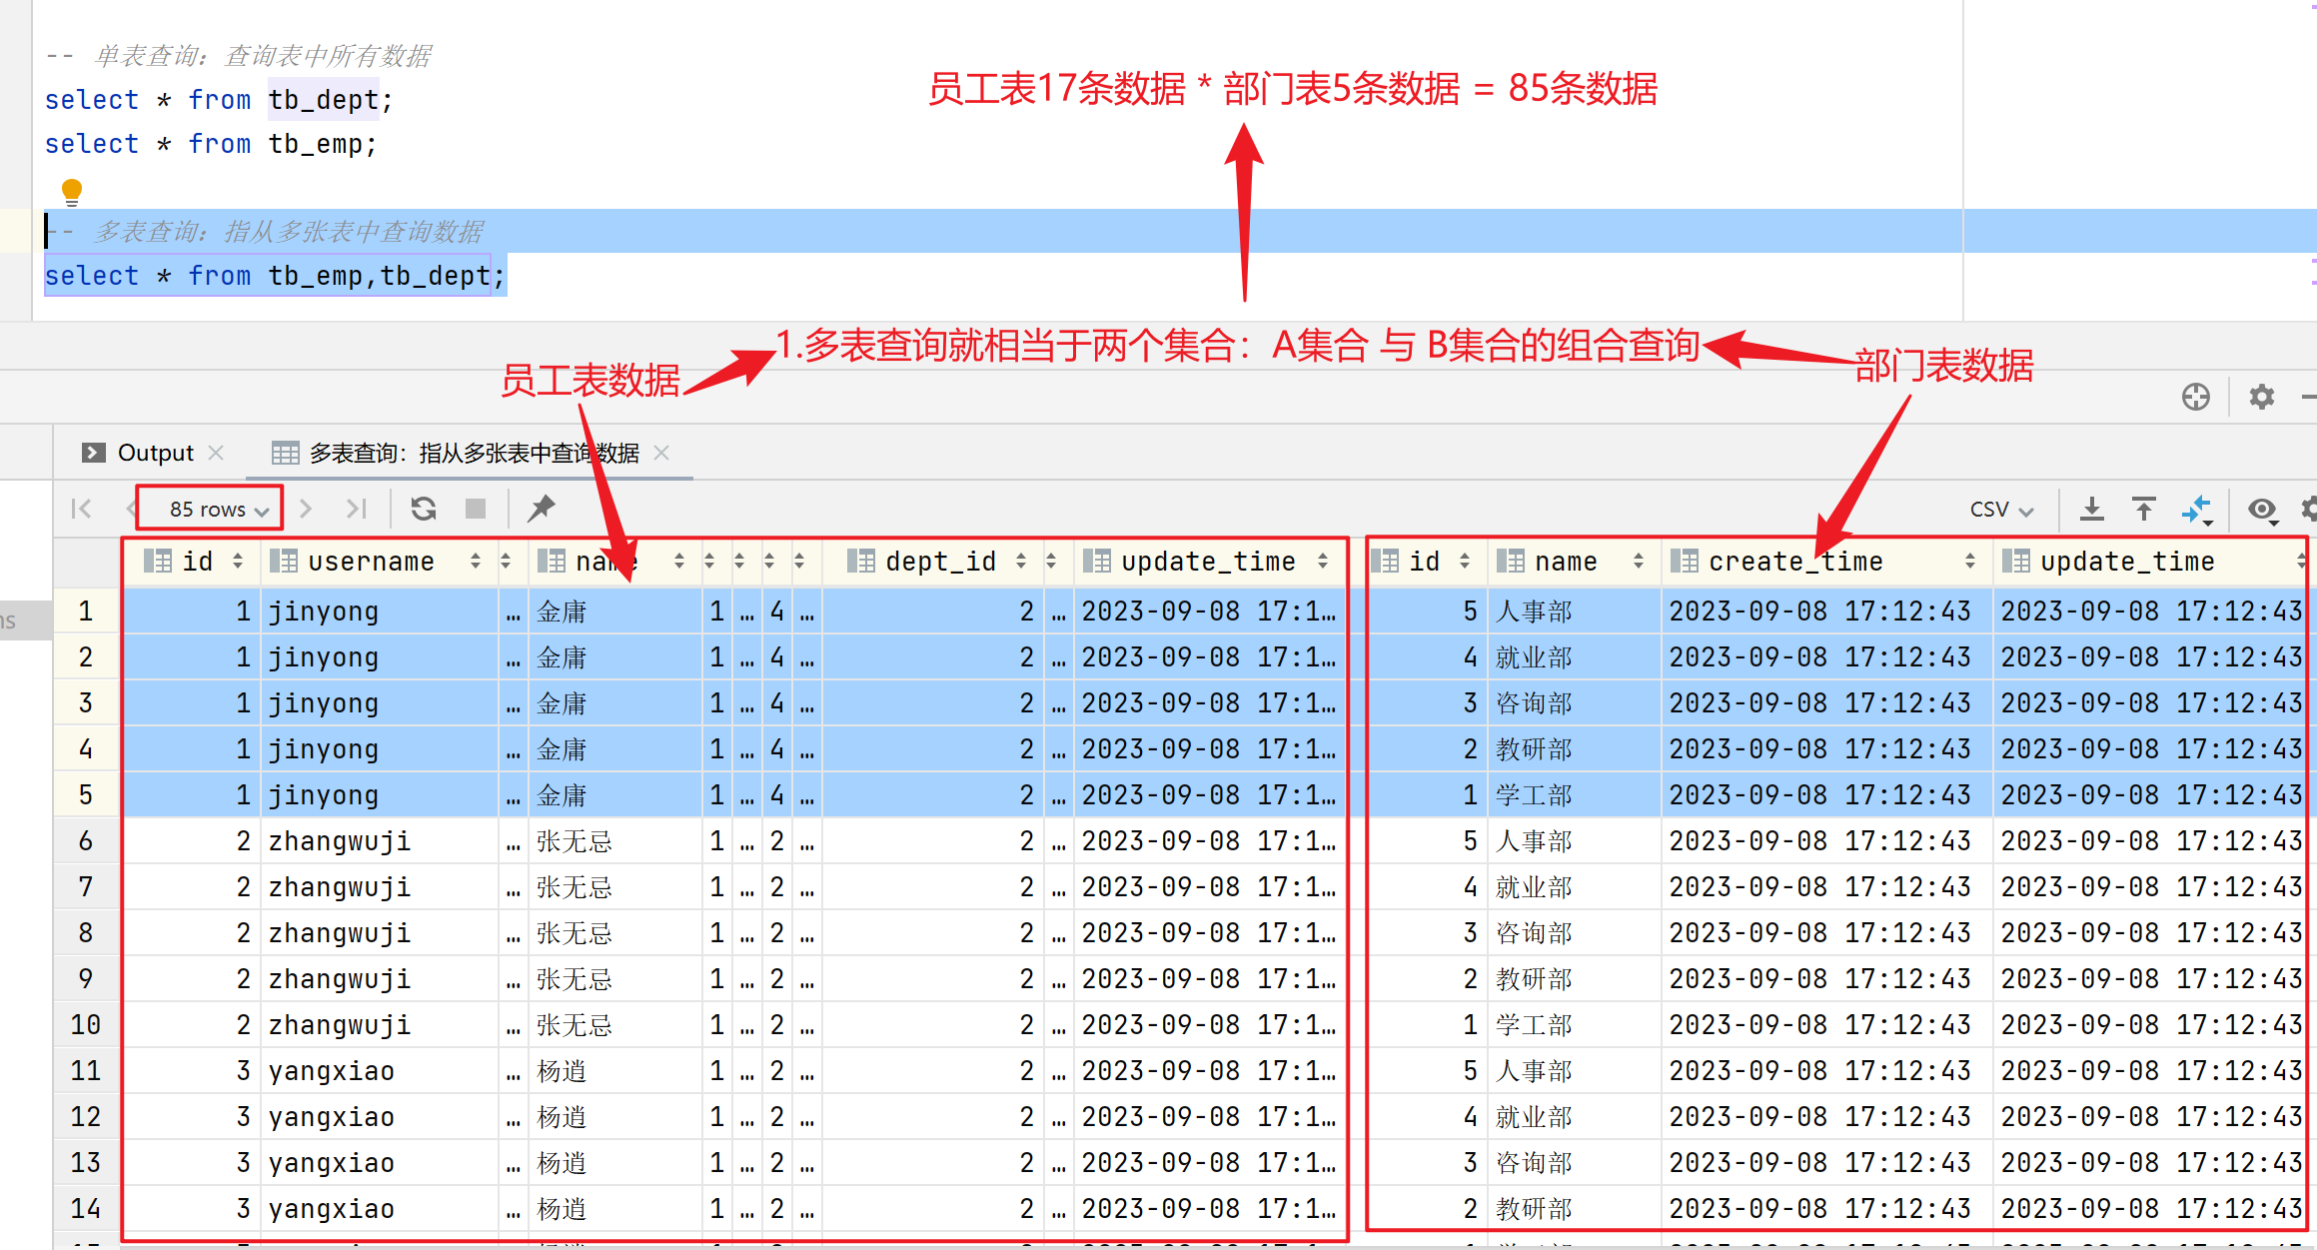This screenshot has width=2317, height=1250.
Task: Switch to the Output tab
Action: tap(154, 453)
